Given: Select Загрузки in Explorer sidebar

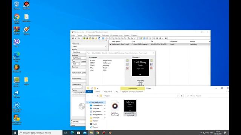Looking at the screenshot, I should click(96, 108).
